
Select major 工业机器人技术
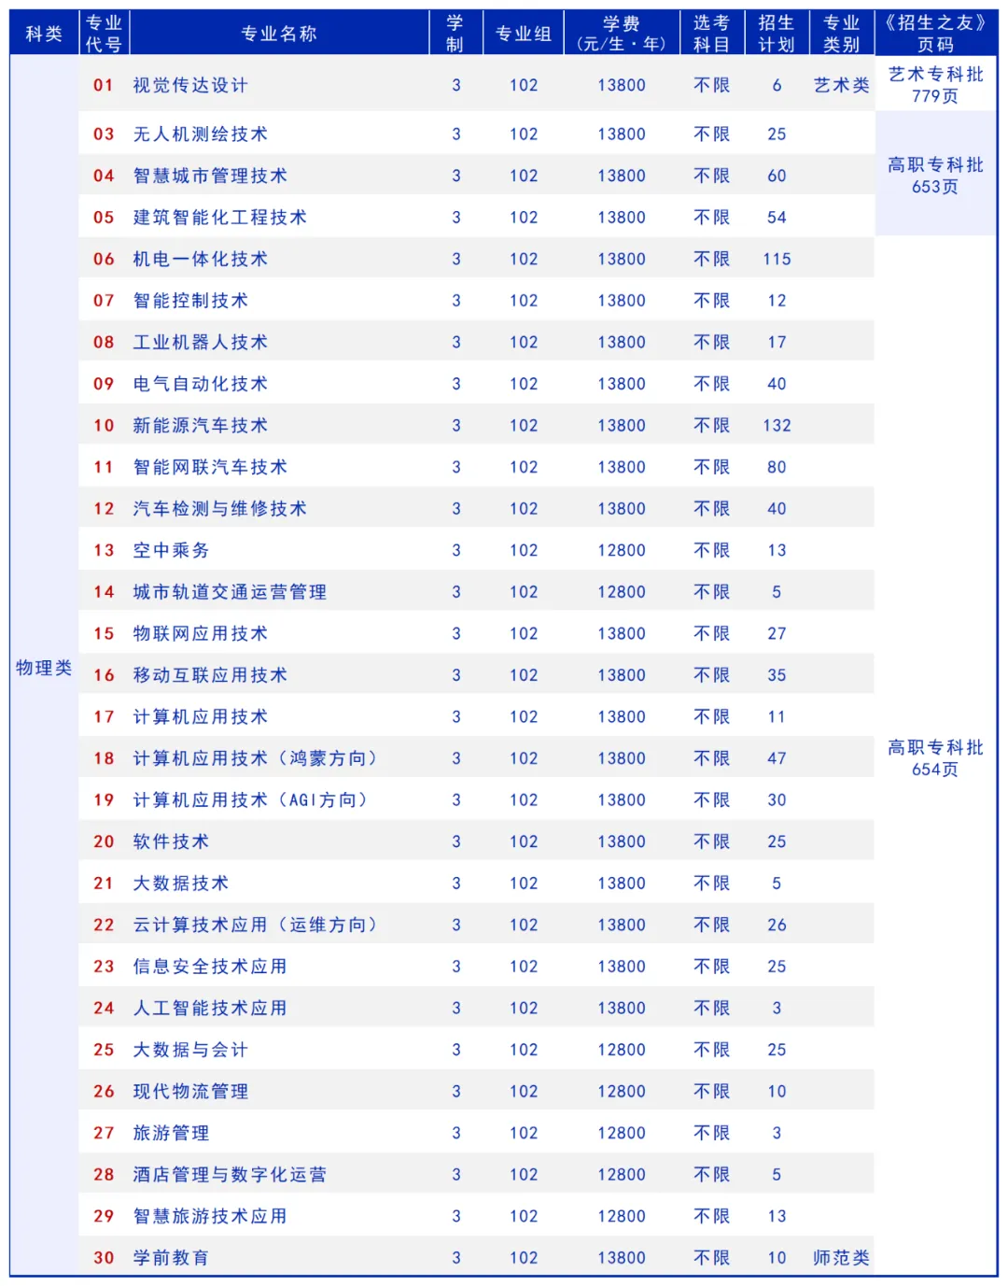coord(201,342)
